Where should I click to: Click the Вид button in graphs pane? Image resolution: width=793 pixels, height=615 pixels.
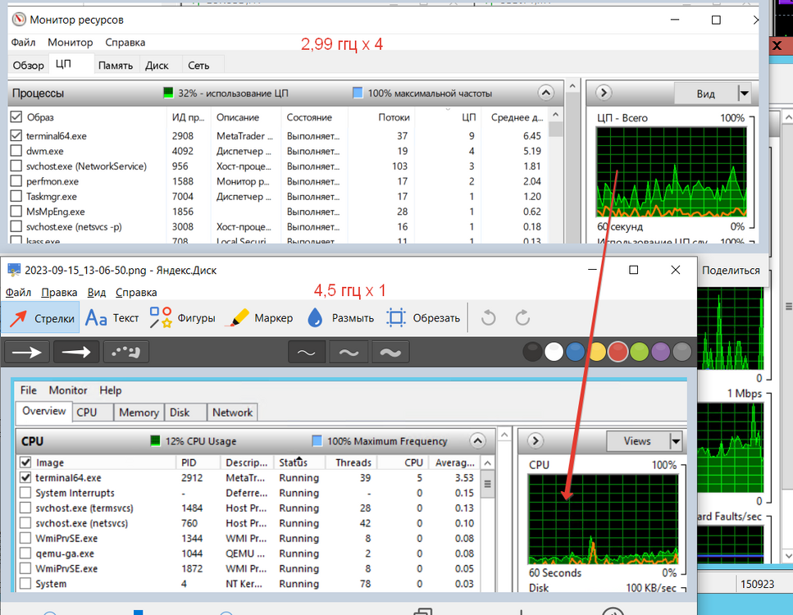pos(706,93)
